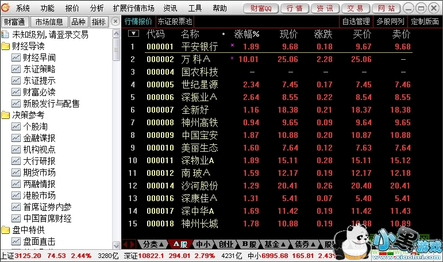Click sidebar scrollbar down arrow
The image size is (443, 262).
point(116,245)
